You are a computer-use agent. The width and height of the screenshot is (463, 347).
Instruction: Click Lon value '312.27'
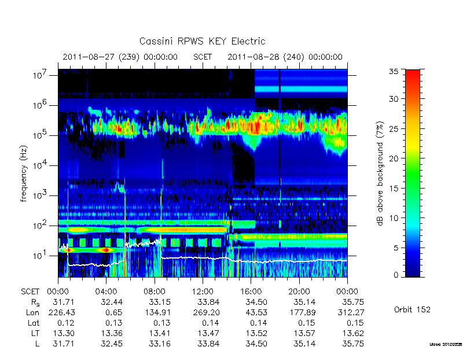pos(351,312)
